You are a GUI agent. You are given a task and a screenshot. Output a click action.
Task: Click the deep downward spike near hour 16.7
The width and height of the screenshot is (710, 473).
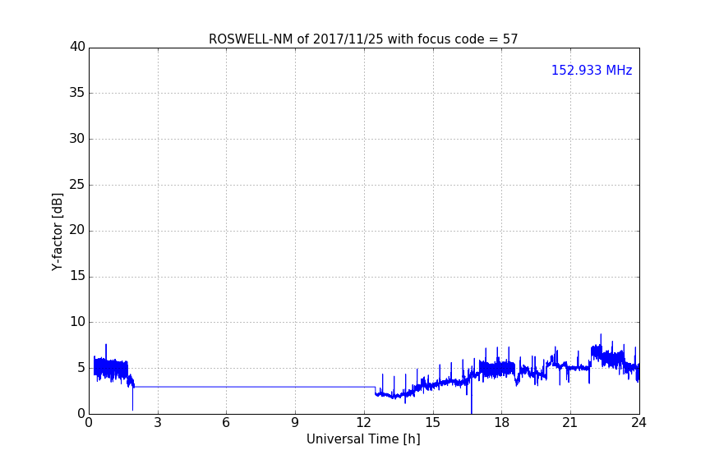tap(472, 395)
